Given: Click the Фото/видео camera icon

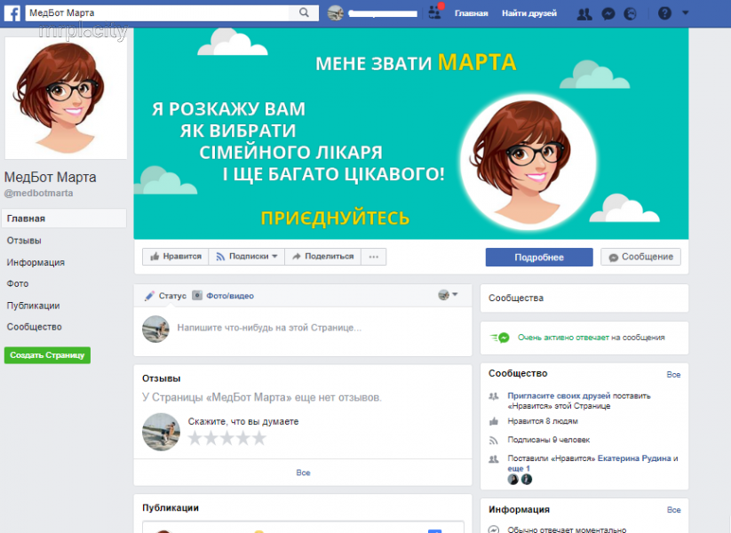Looking at the screenshot, I should coord(197,295).
